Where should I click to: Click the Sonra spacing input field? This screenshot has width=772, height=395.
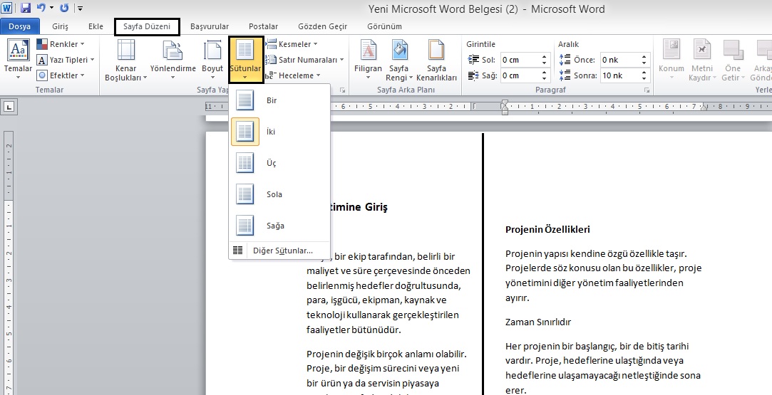(x=620, y=75)
